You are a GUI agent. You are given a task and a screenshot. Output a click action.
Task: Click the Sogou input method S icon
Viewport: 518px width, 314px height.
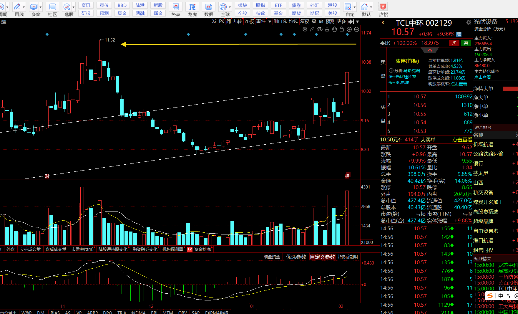point(490,296)
